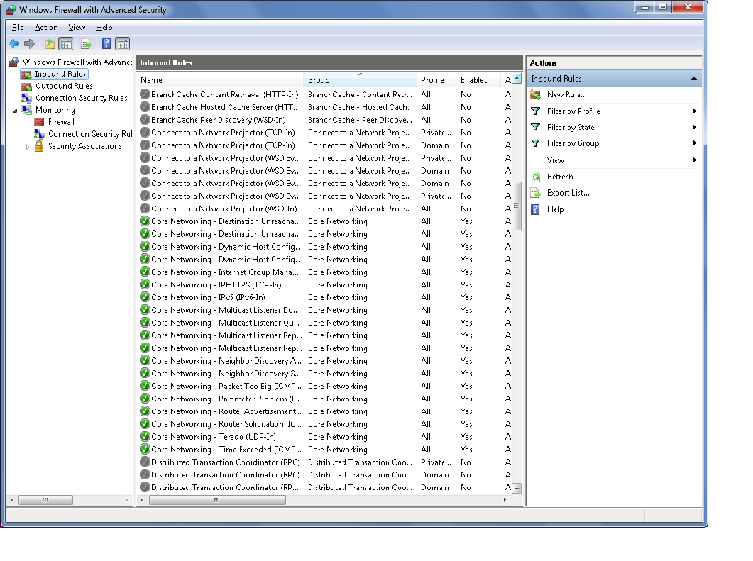This screenshot has width=753, height=561.
Task: Open the Help menu in menu bar
Action: click(x=104, y=28)
